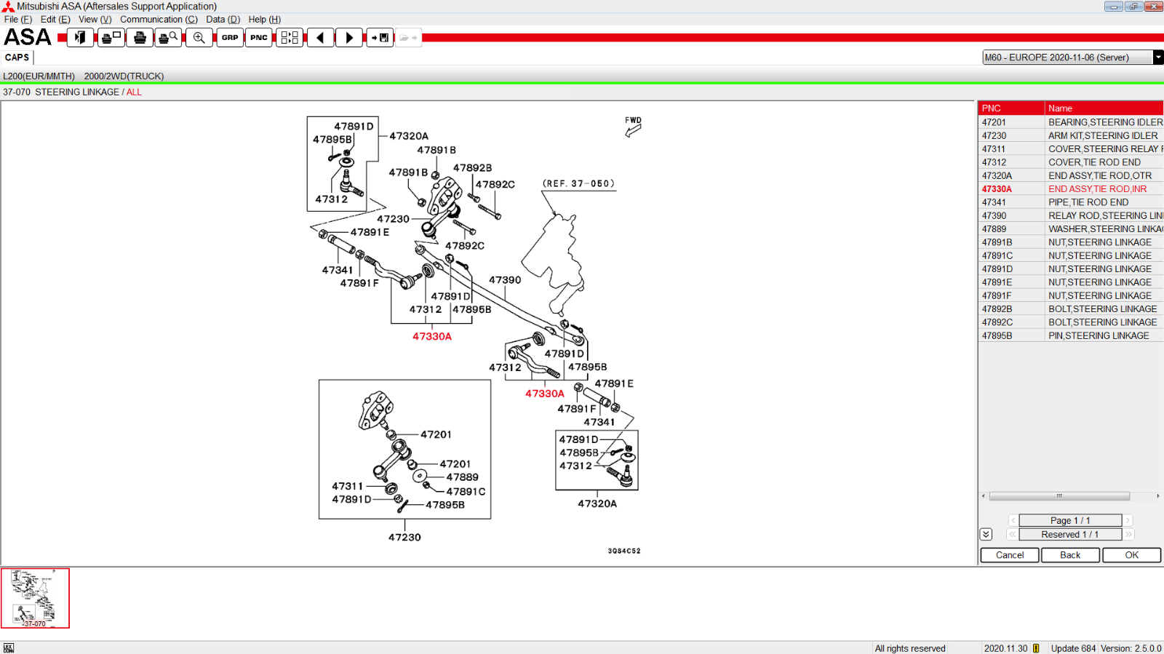Select row 47891B NUT,STEERING LINKAGE
Viewport: 1164px width, 654px height.
click(x=1071, y=242)
